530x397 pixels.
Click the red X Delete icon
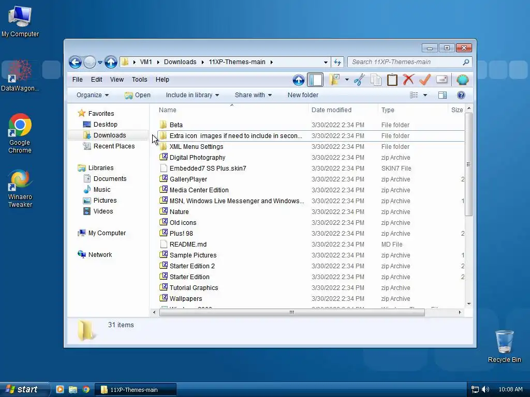tap(408, 80)
